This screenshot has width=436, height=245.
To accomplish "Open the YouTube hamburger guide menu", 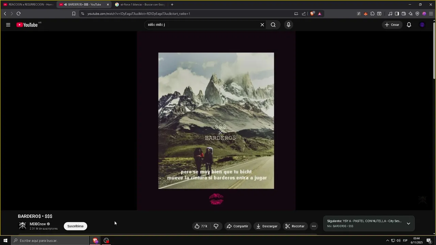I will 8,25.
